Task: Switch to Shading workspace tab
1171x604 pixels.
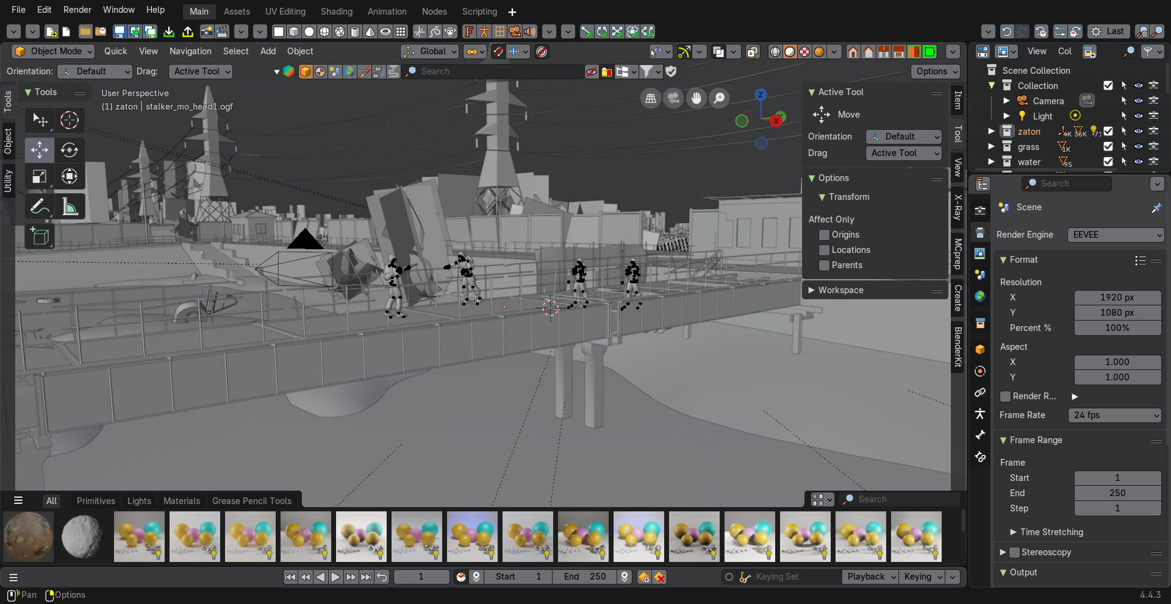Action: pyautogui.click(x=336, y=12)
